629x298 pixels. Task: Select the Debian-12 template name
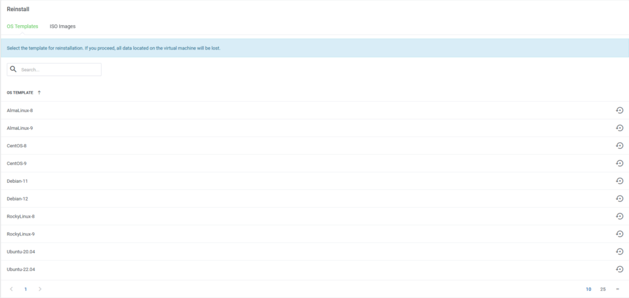17,199
